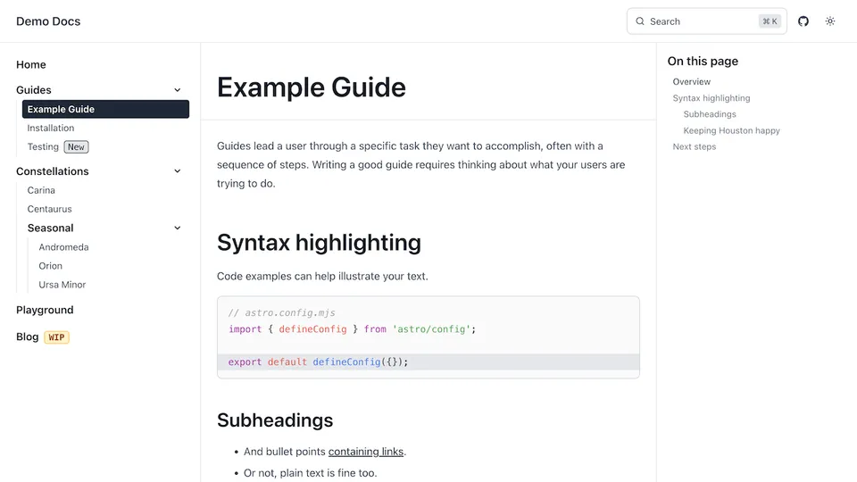The height and width of the screenshot is (482, 857).
Task: Click the search magnifier icon
Action: (640, 21)
